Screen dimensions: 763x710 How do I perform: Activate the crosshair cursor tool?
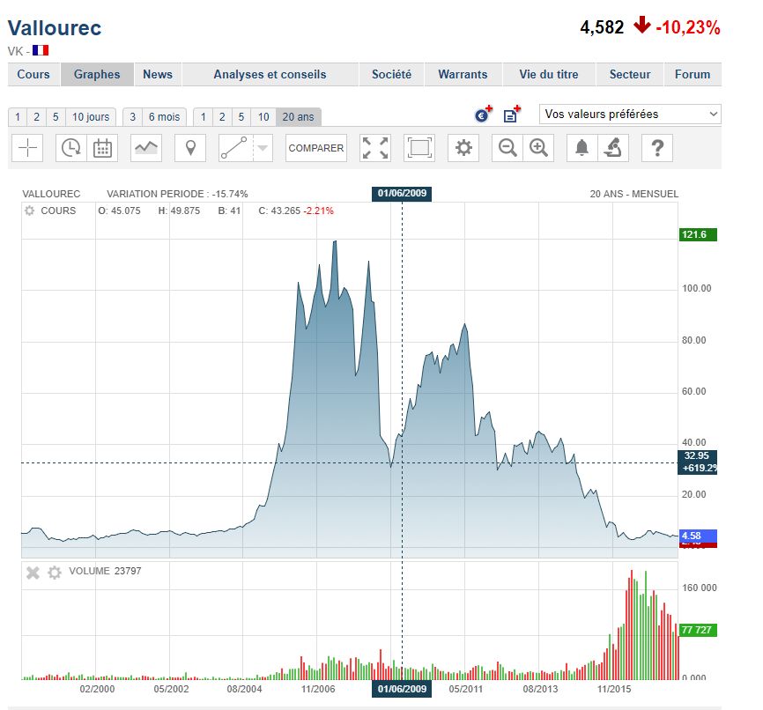(x=27, y=147)
